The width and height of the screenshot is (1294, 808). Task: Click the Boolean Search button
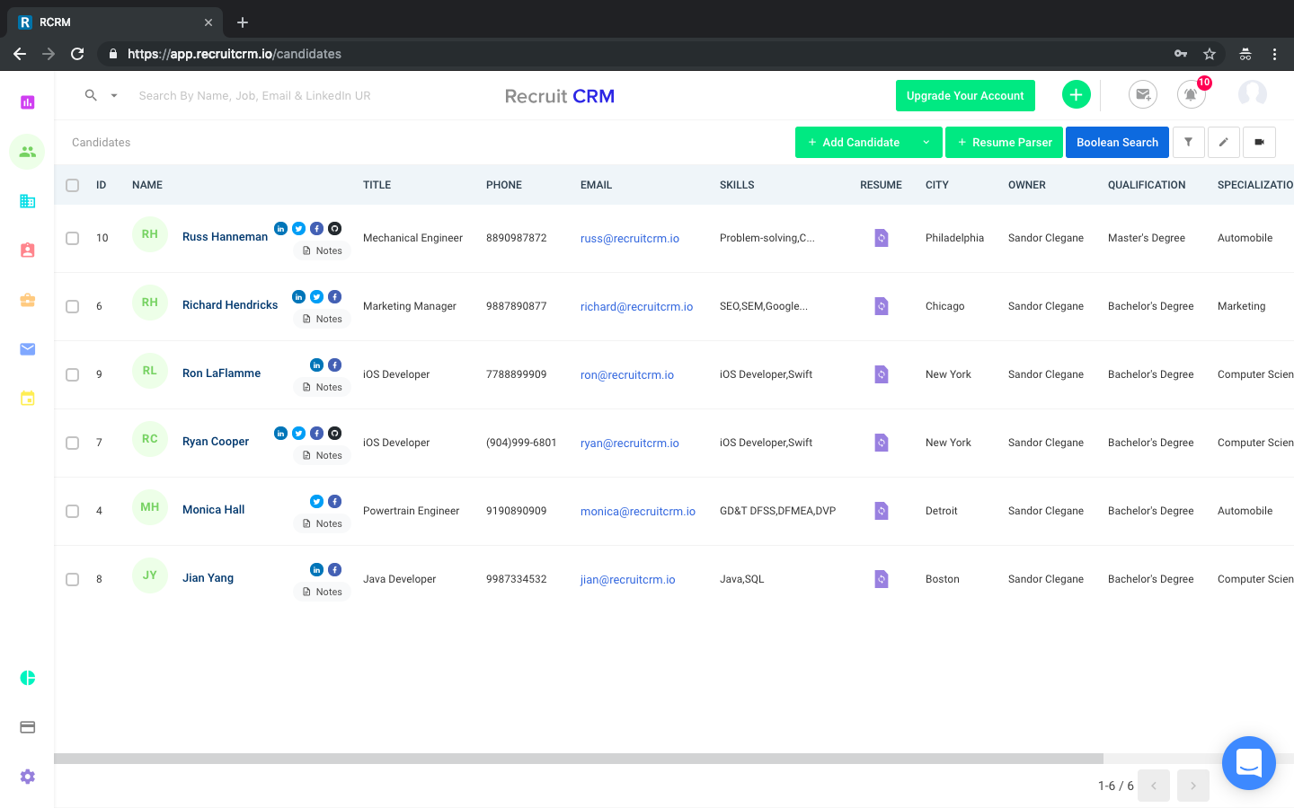1117,142
